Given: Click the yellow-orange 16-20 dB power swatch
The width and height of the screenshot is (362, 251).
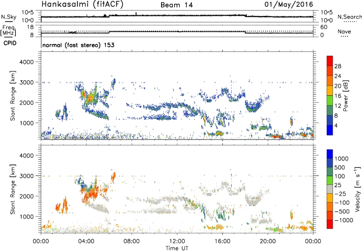Looking at the screenshot, I should click(330, 90).
